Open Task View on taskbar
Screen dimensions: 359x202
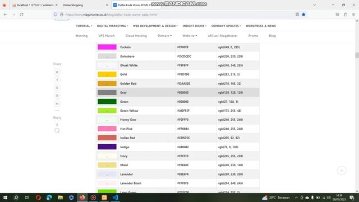pyautogui.click(x=27, y=198)
